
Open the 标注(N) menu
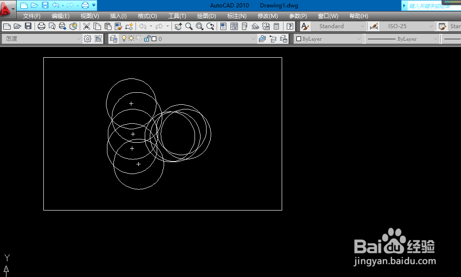point(236,16)
